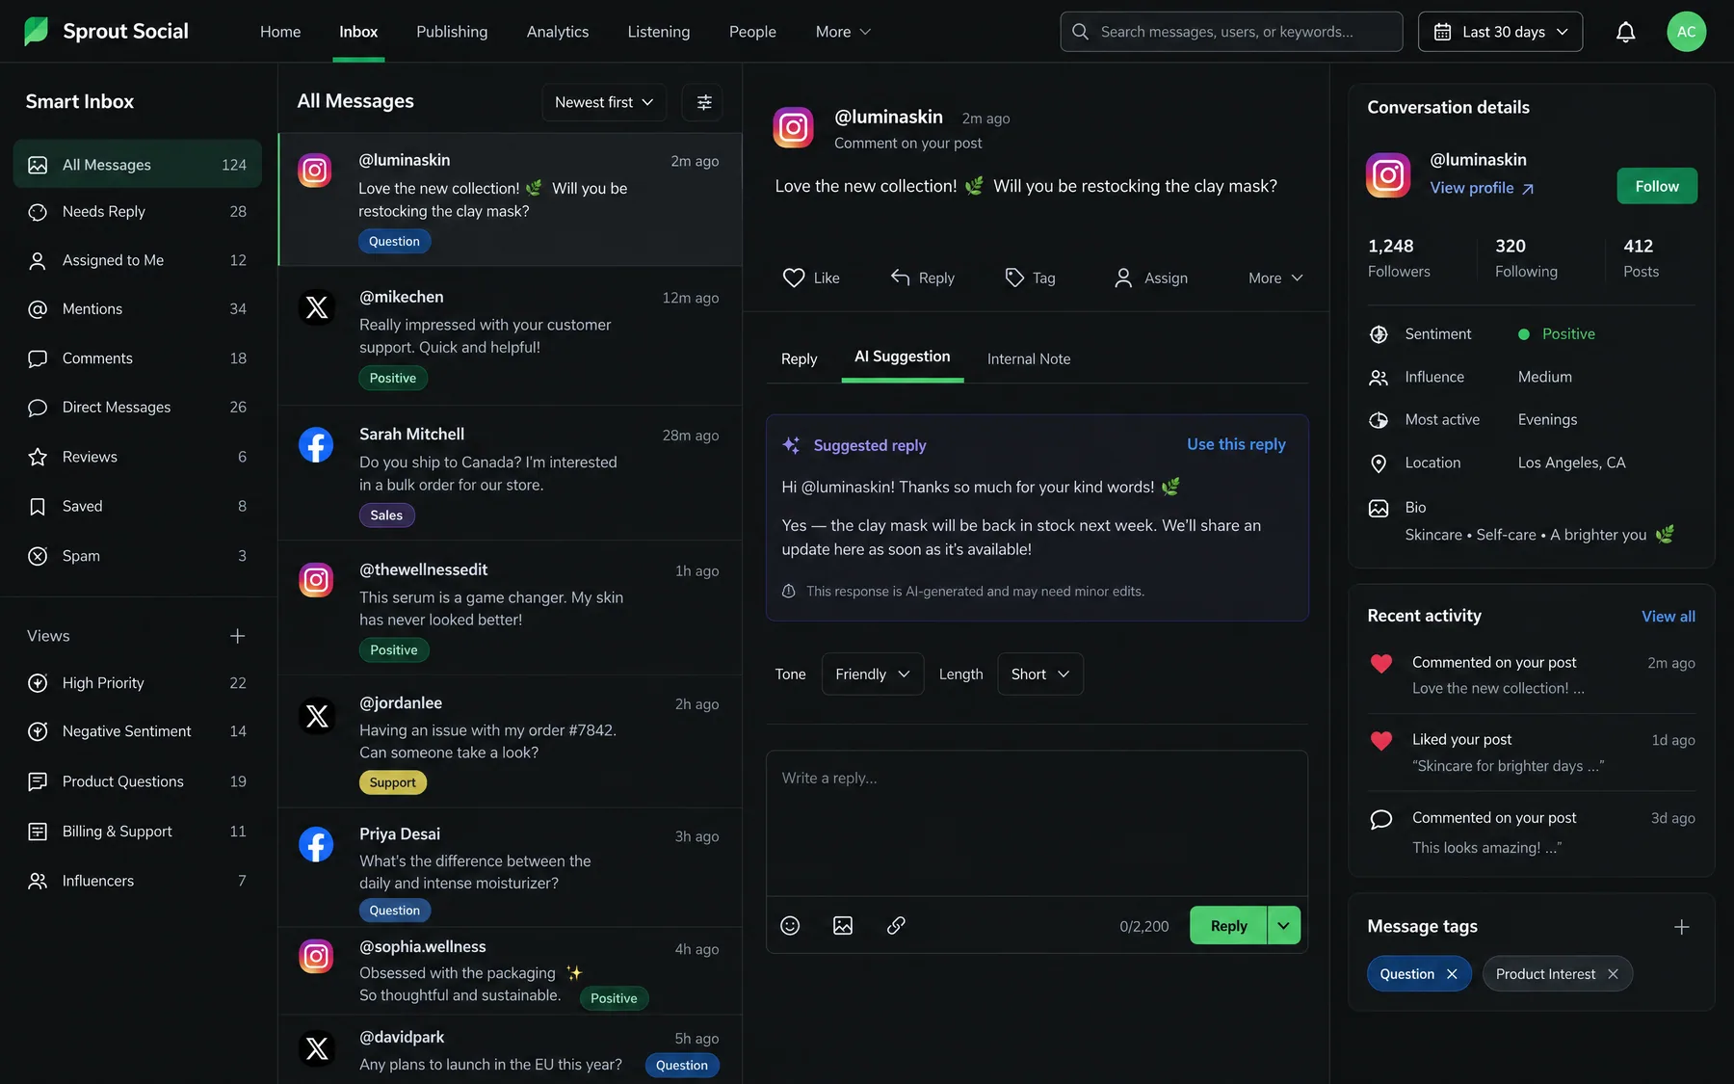
Task: Click Use this reply
Action: pos(1236,444)
